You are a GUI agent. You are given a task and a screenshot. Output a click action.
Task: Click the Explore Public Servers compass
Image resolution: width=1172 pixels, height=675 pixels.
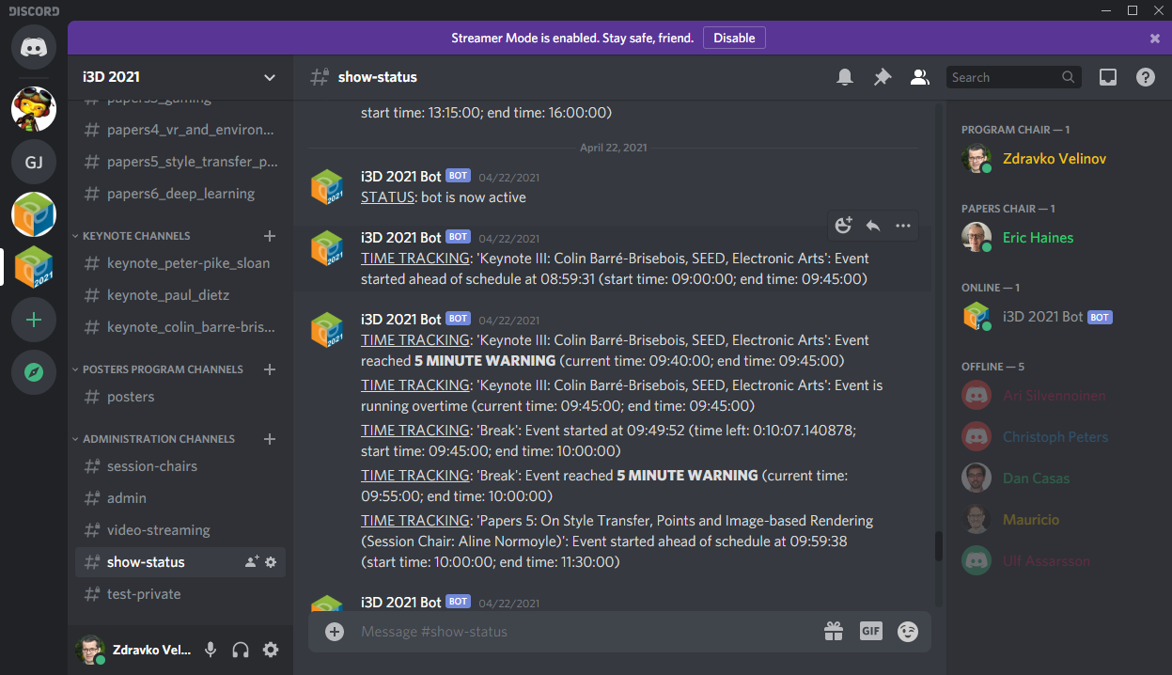34,372
